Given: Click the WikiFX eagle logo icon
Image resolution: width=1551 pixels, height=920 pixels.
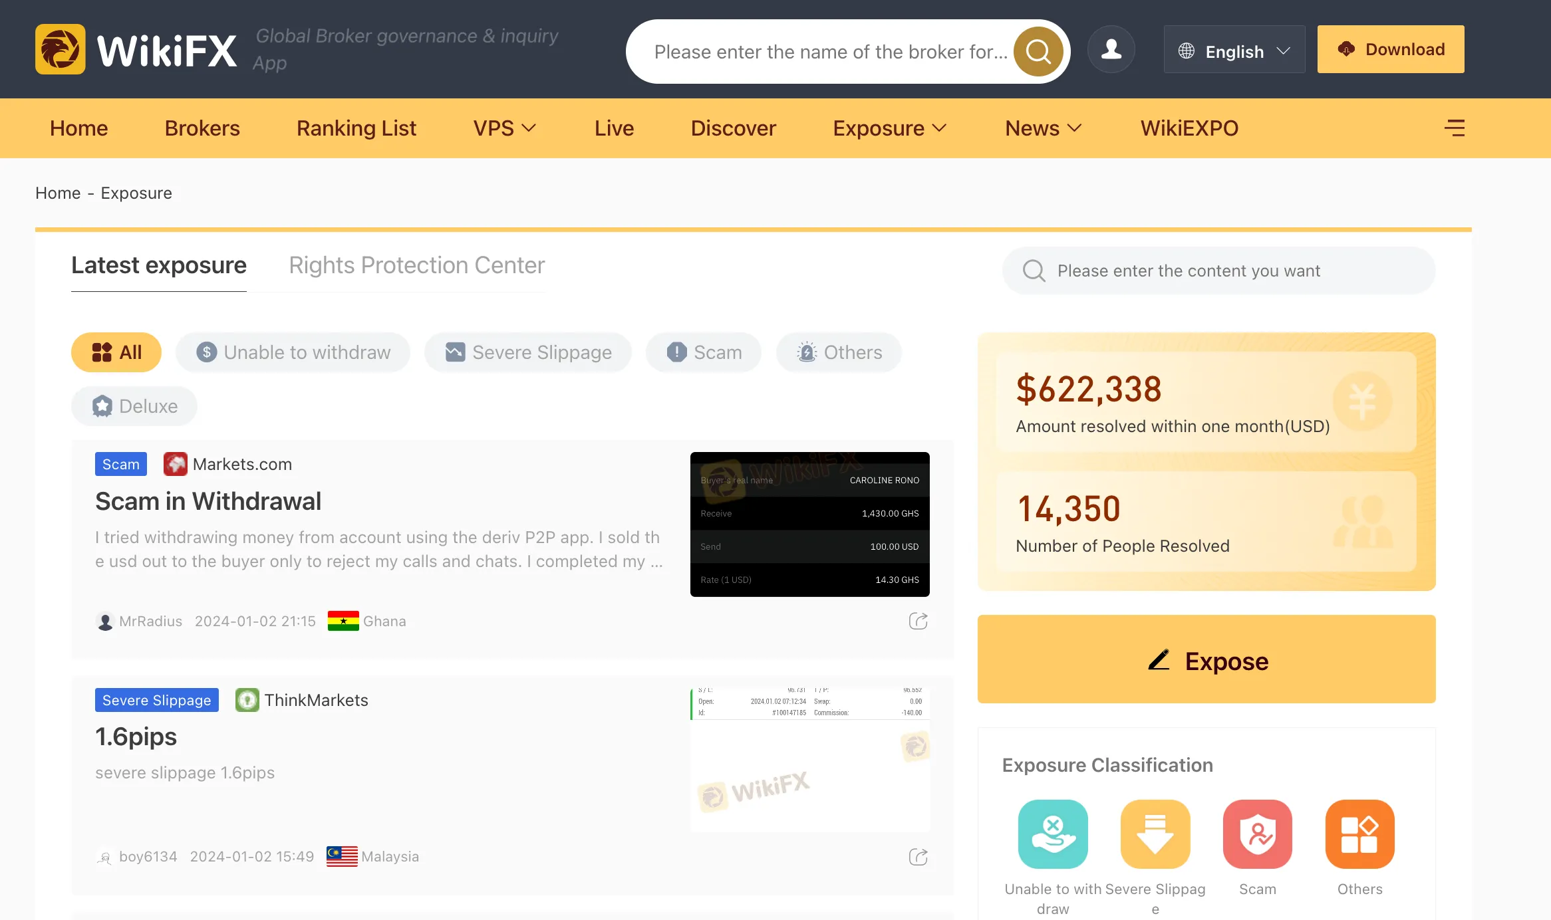Looking at the screenshot, I should [60, 49].
